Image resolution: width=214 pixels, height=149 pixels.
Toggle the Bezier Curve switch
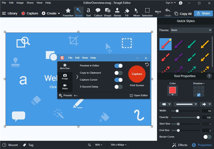point(207,137)
